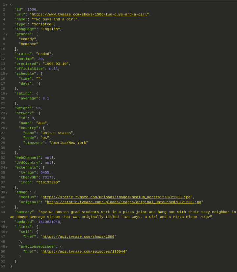Open the medium_portrait image link
Viewport: 237px width, 272px height.
tap(116, 197)
